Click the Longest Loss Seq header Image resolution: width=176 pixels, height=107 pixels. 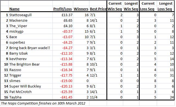click(166, 6)
